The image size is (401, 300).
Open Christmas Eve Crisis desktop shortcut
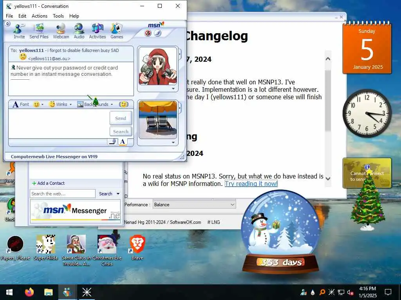click(107, 250)
